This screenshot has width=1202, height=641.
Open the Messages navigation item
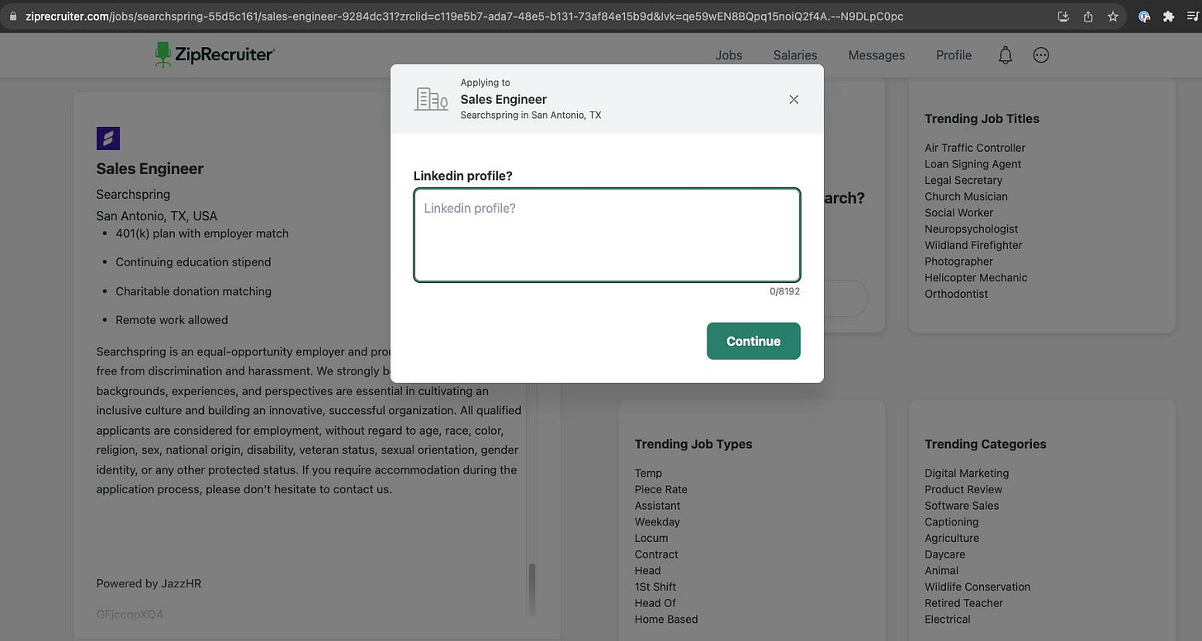point(877,55)
